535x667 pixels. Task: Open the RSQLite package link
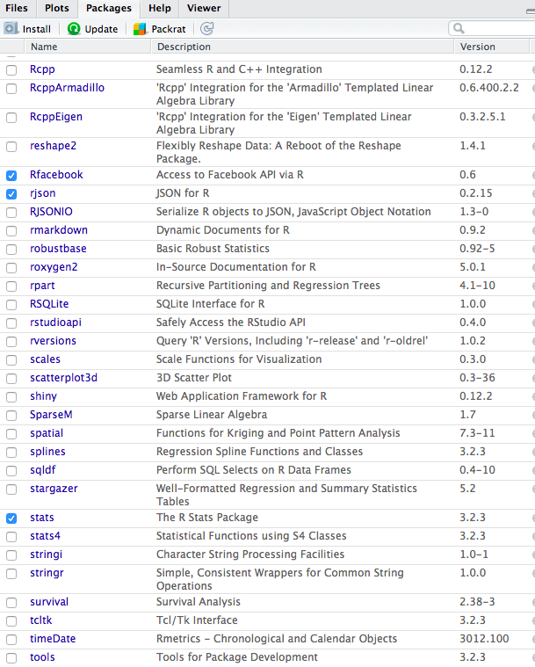tap(49, 304)
